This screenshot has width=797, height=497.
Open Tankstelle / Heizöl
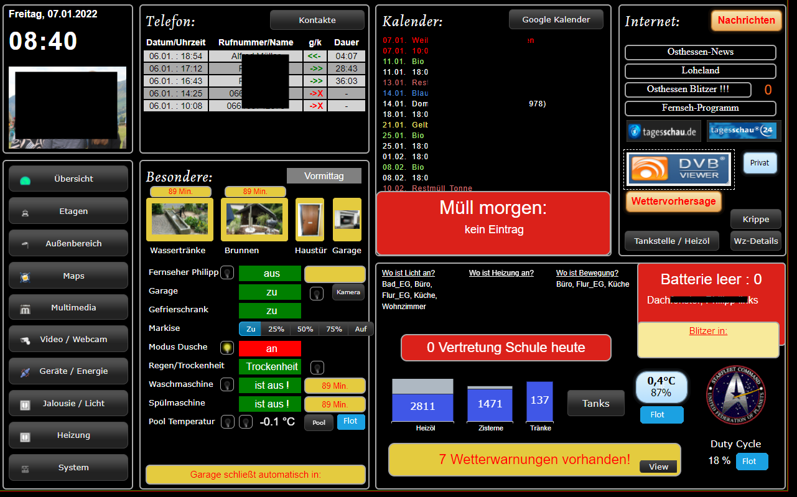(x=672, y=241)
